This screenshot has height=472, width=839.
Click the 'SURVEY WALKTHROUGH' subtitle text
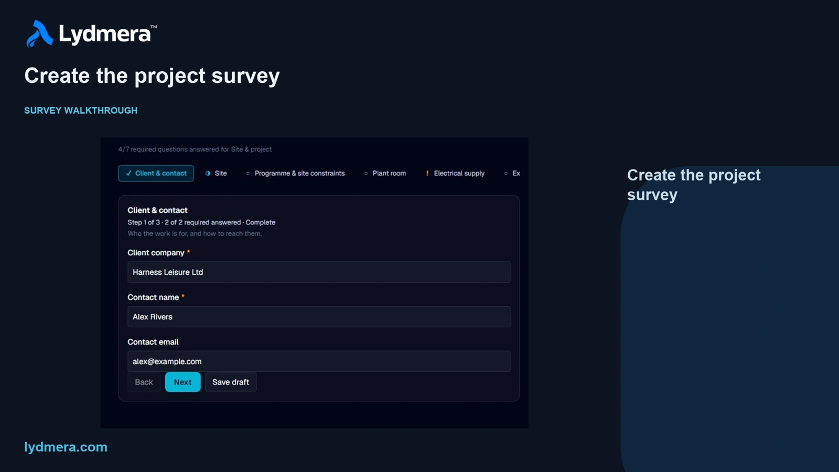(81, 111)
